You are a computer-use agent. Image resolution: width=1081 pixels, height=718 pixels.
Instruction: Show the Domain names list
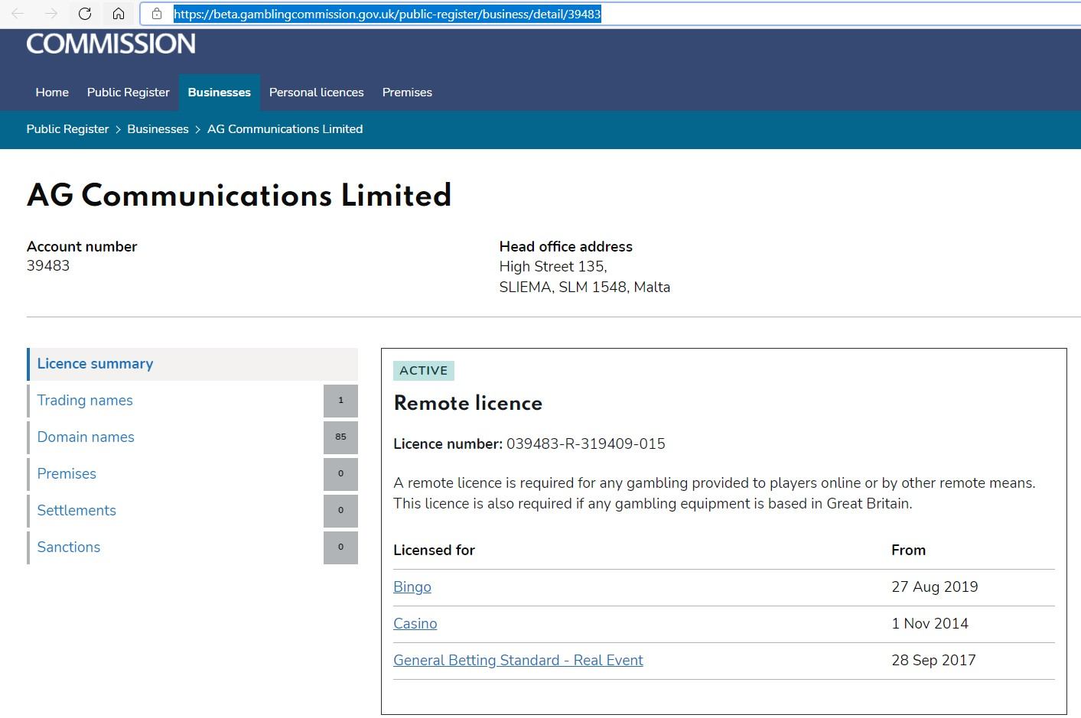[86, 437]
